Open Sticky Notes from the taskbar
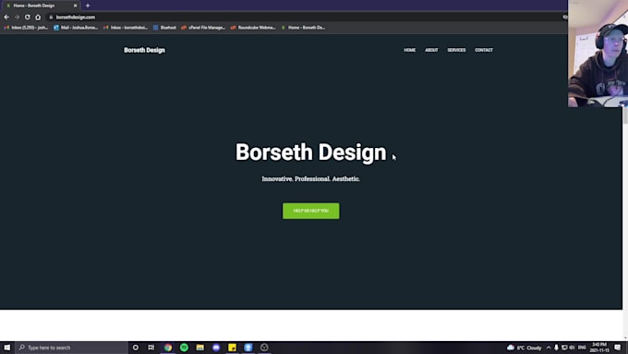 tap(232, 348)
